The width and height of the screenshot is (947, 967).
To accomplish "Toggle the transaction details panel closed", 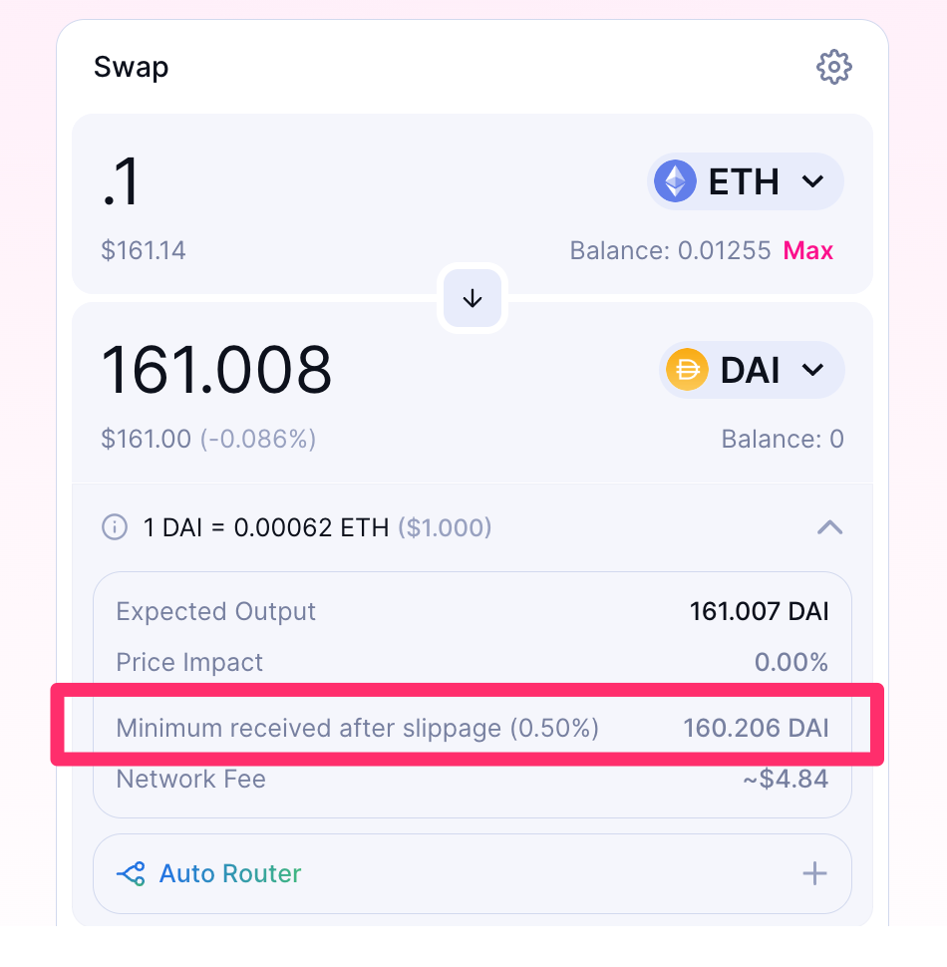I will point(829,527).
